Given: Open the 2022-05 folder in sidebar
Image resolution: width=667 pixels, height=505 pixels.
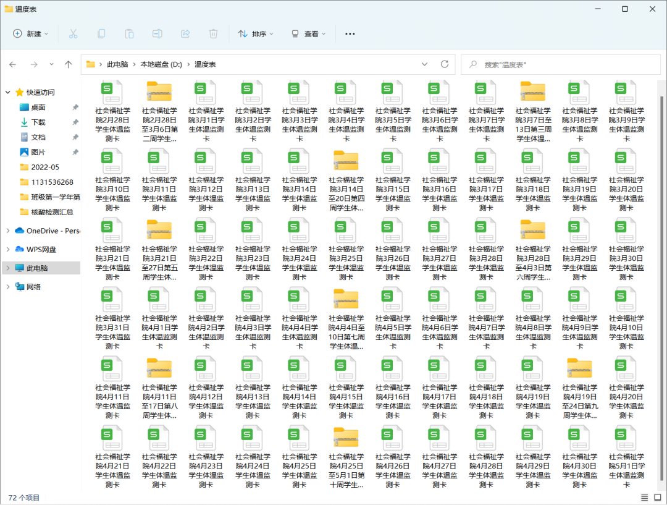Looking at the screenshot, I should point(45,167).
